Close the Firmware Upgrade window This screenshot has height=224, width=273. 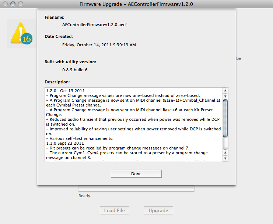click(x=5, y=4)
